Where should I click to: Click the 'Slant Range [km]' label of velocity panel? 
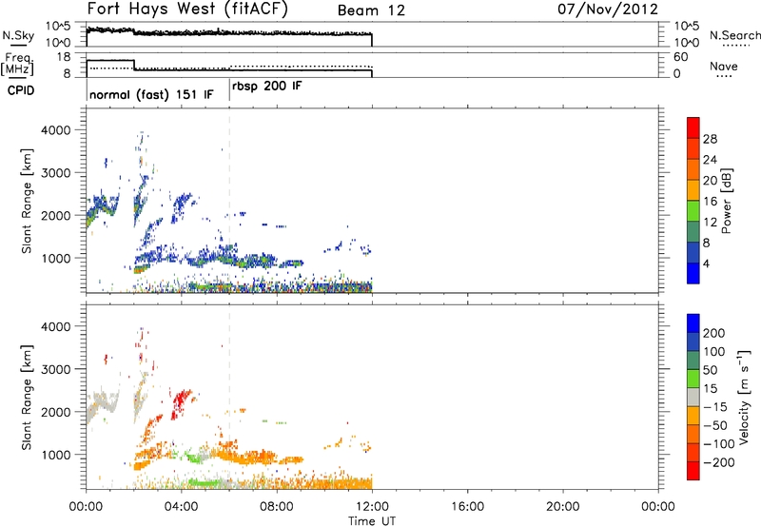coord(27,397)
